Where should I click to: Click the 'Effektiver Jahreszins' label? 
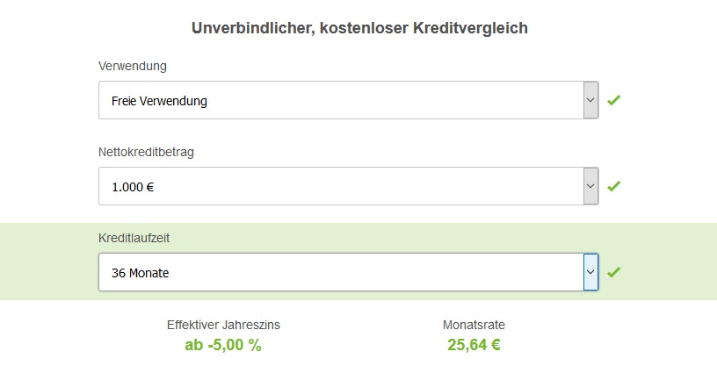pos(223,325)
